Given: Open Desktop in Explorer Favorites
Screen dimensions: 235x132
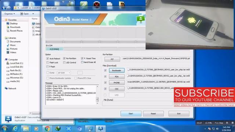Looking at the screenshot, I should (x=14, y=23).
